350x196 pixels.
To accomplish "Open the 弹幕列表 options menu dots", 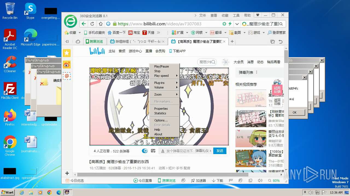I will pyautogui.click(x=256, y=72).
